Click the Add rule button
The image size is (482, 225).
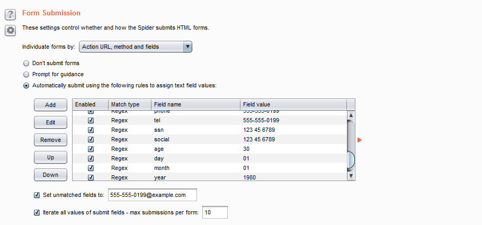(50, 105)
